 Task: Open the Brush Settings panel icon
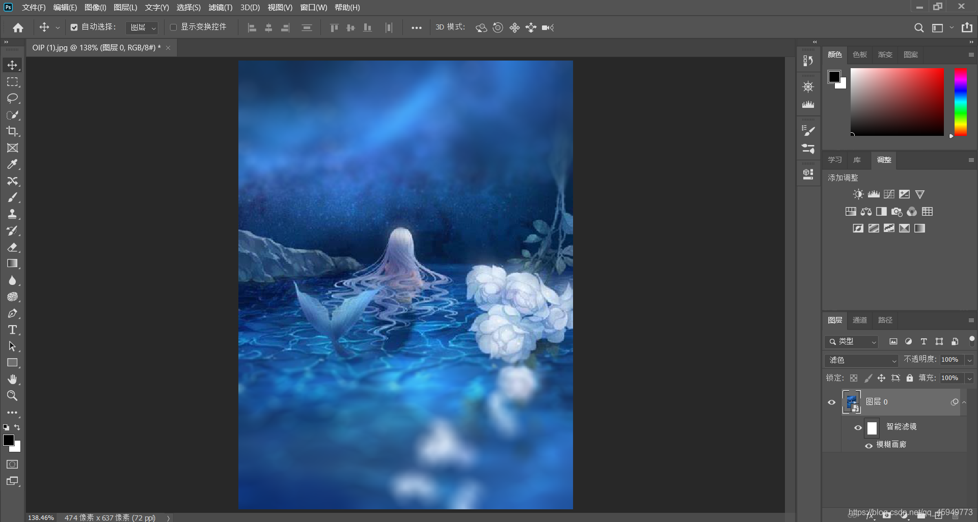tap(808, 131)
